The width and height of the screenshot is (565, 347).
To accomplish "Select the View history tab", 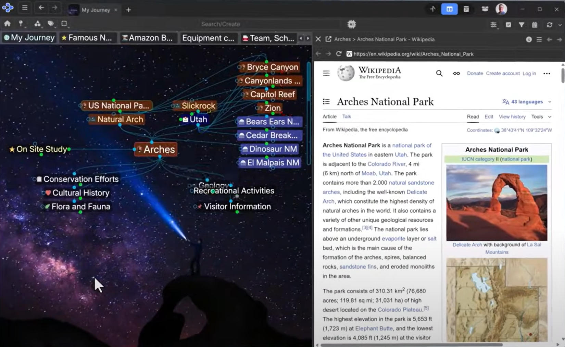I will coord(512,117).
